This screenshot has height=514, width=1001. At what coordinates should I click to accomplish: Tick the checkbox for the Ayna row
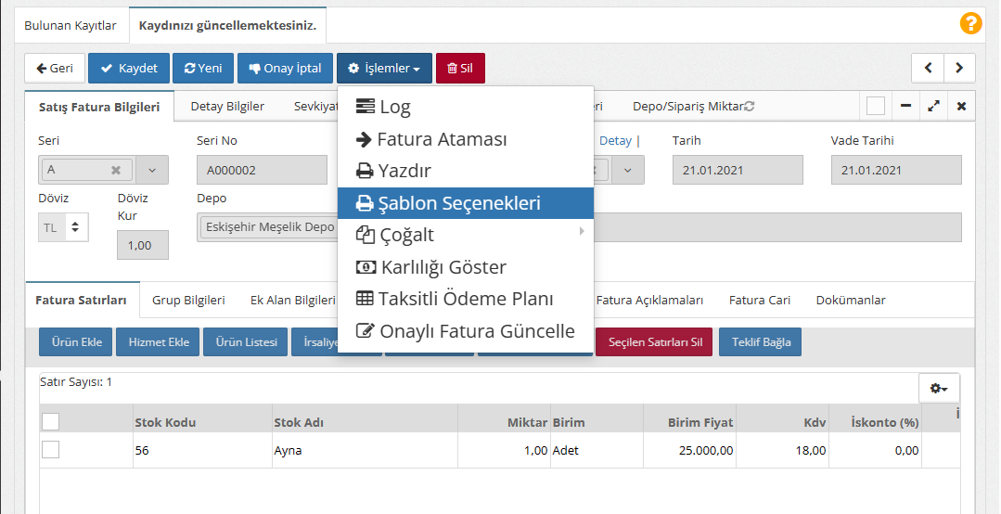coord(51,450)
